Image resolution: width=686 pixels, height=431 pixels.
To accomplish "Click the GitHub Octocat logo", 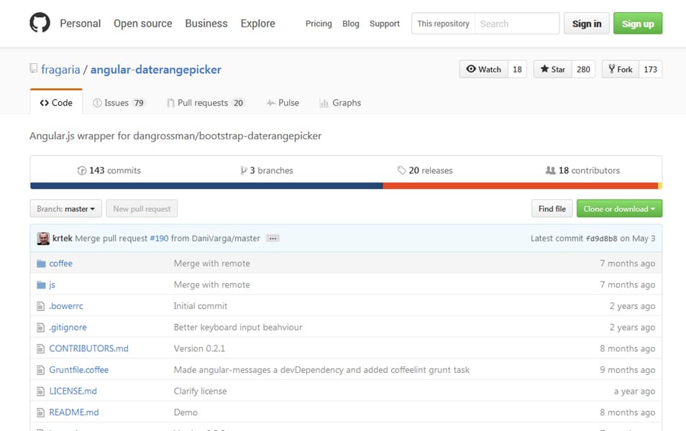I will click(x=40, y=23).
